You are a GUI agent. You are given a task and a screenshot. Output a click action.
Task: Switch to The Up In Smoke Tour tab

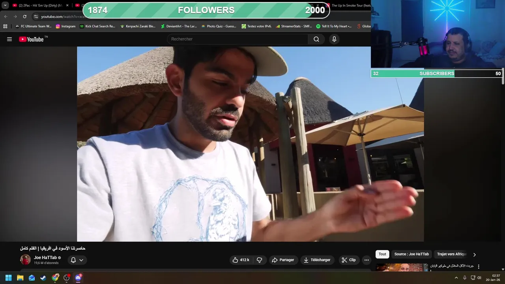pyautogui.click(x=348, y=6)
